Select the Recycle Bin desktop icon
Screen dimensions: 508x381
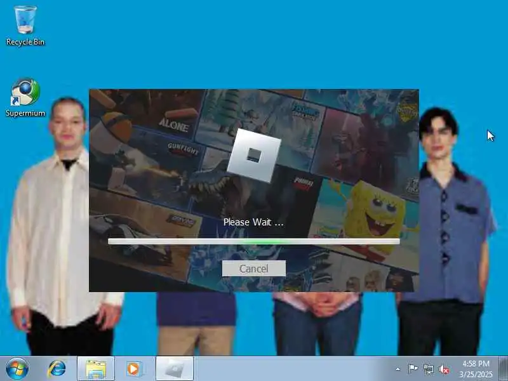pos(25,26)
